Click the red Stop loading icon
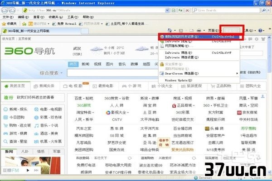This screenshot has width=272, height=181. (x=187, y=10)
